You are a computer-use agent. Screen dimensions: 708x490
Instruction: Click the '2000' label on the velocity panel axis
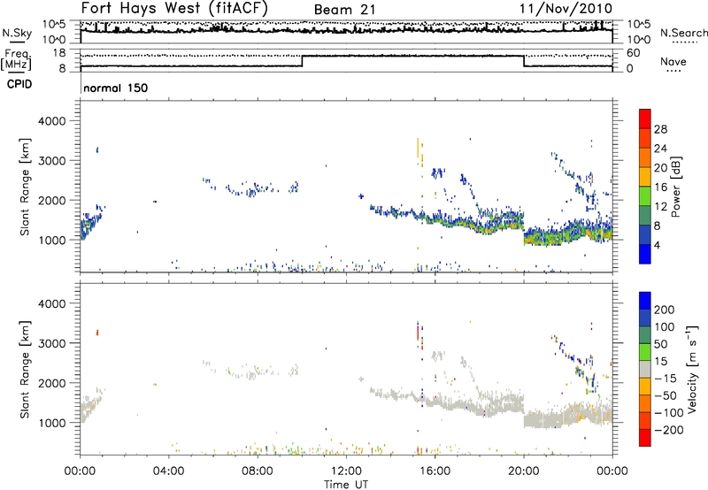51,383
